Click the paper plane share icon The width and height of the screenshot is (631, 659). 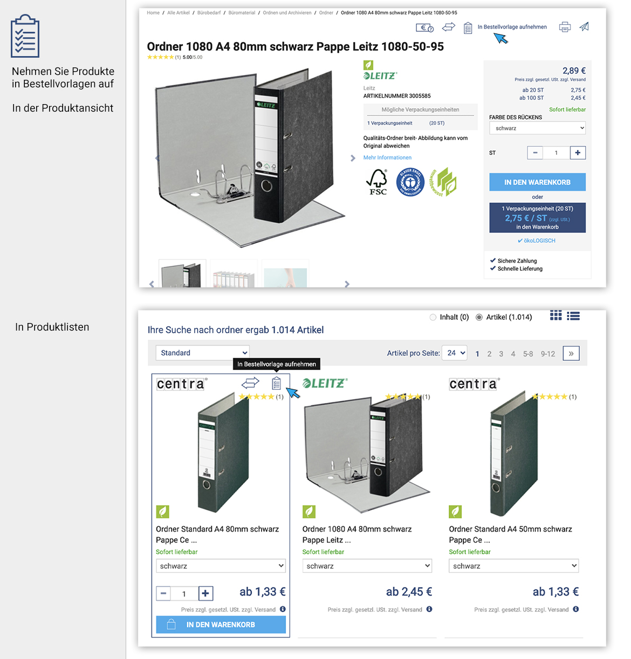point(584,26)
